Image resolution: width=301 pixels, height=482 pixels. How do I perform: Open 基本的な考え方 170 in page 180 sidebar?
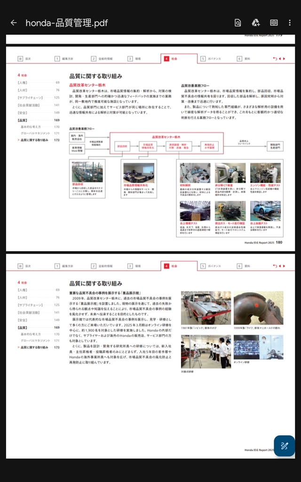[x=40, y=127]
